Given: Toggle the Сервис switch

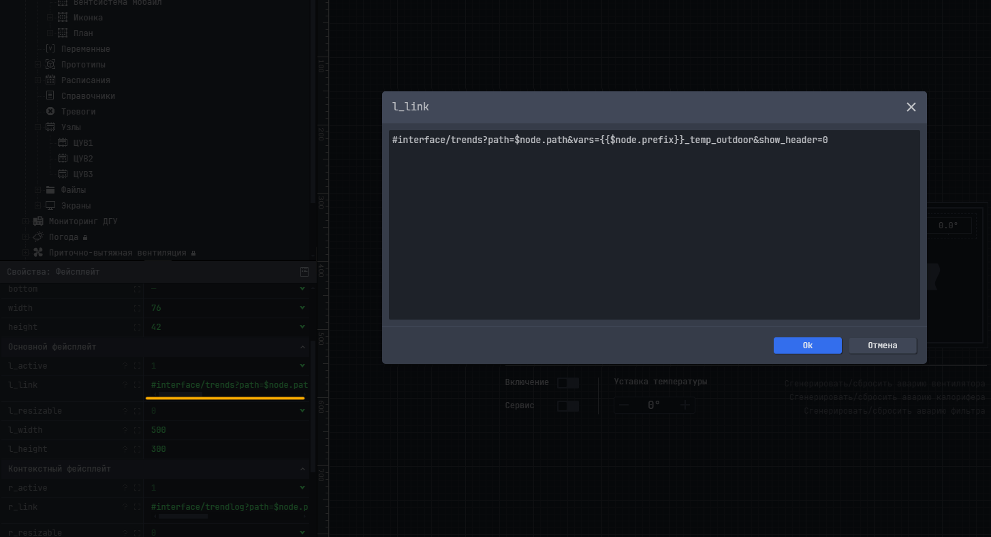Looking at the screenshot, I should coord(567,406).
